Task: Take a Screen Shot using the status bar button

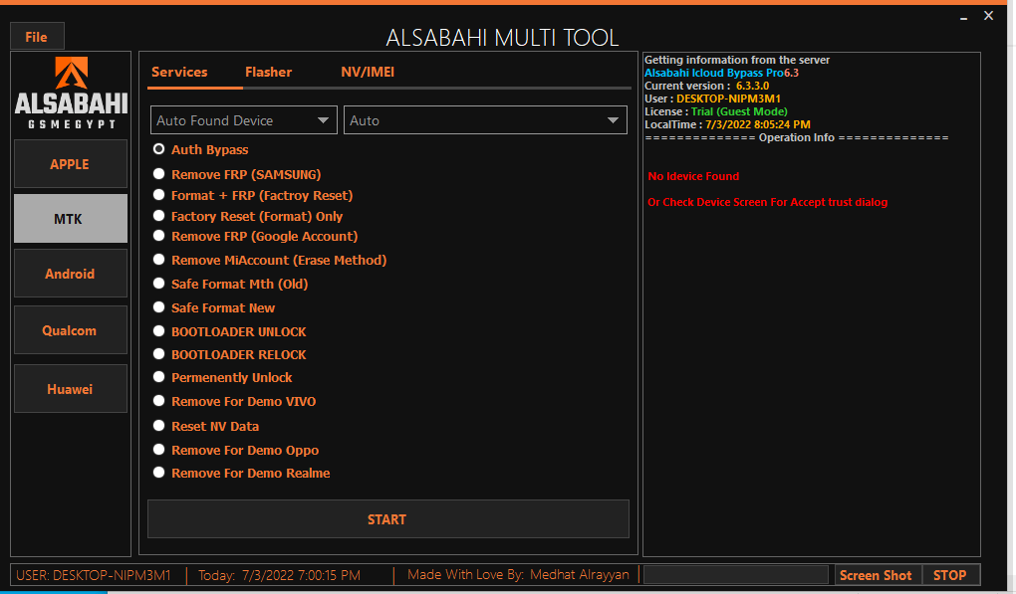Action: tap(876, 574)
